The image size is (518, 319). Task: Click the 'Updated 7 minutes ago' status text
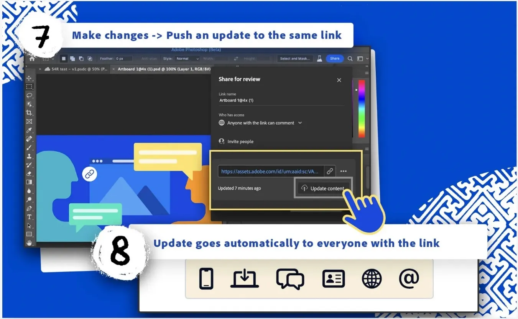(239, 188)
